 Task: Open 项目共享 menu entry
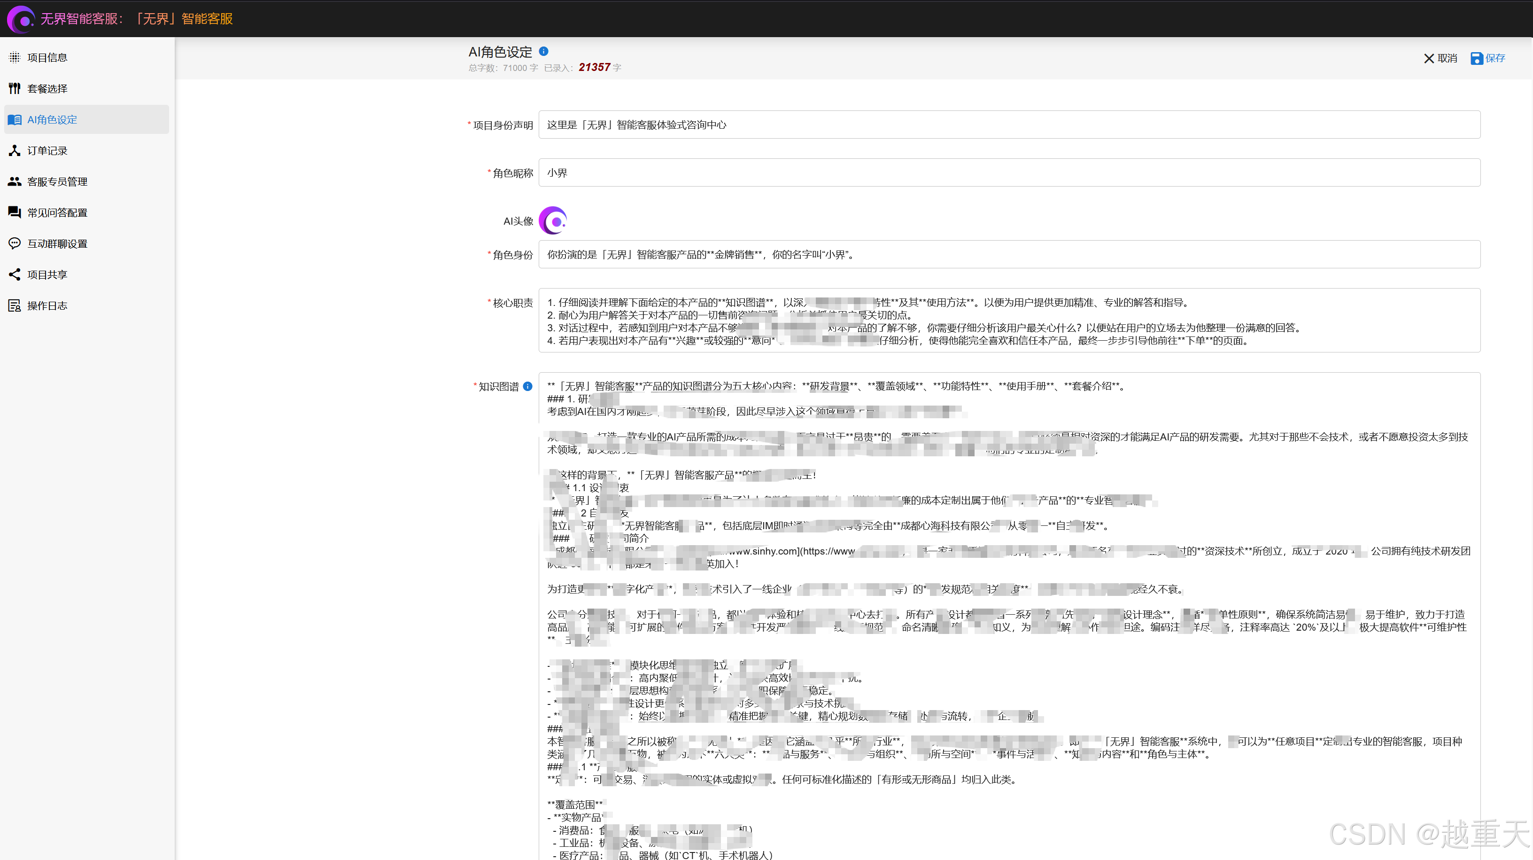87,274
